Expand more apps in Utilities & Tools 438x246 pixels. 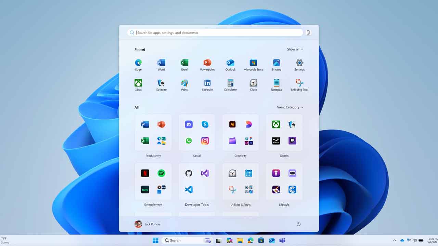[x=249, y=190]
